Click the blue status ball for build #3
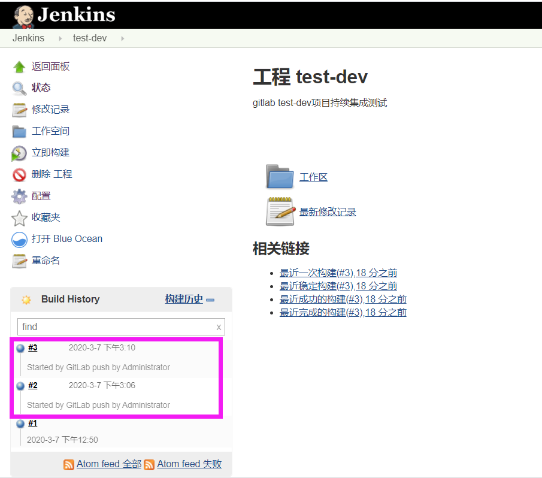 [x=20, y=348]
